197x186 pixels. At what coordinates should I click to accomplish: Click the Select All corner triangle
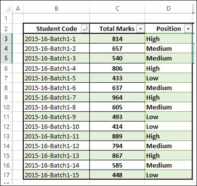pos(8,8)
